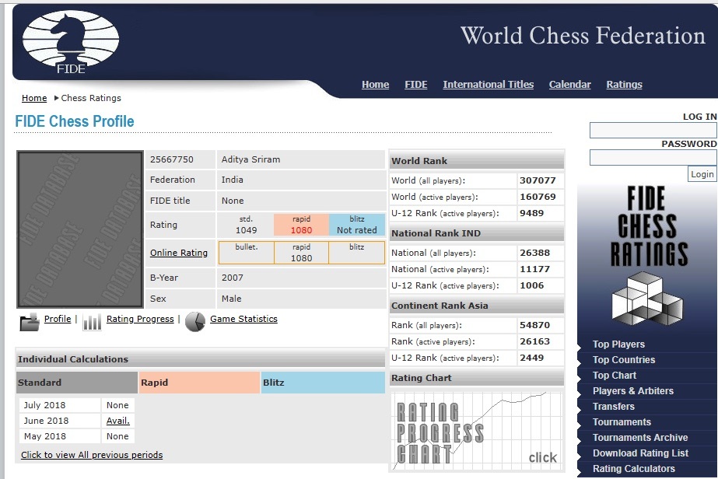The width and height of the screenshot is (718, 479).
Task: Select the Rapid calculations tab
Action: point(199,383)
